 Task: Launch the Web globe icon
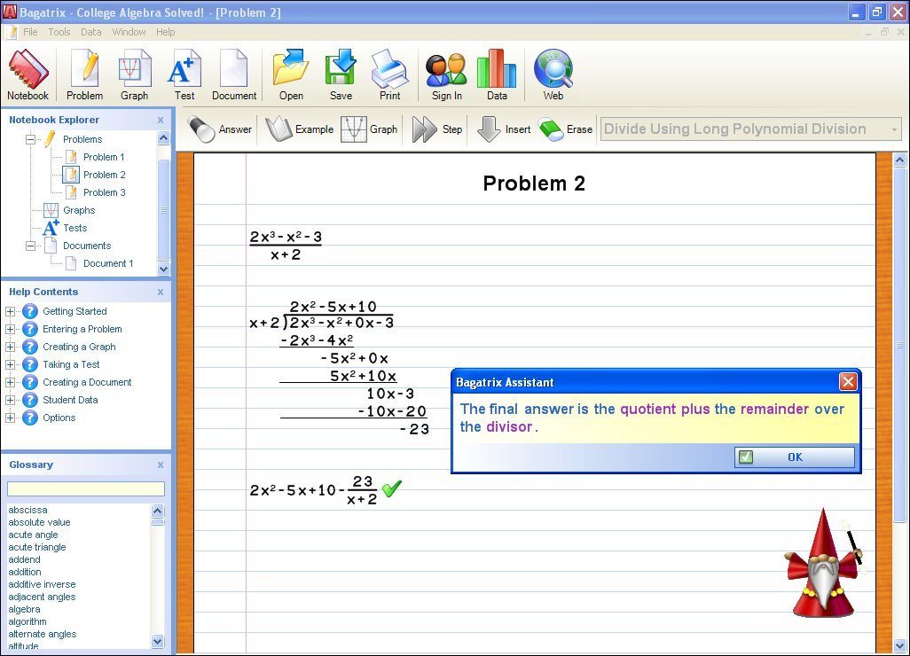pos(553,74)
